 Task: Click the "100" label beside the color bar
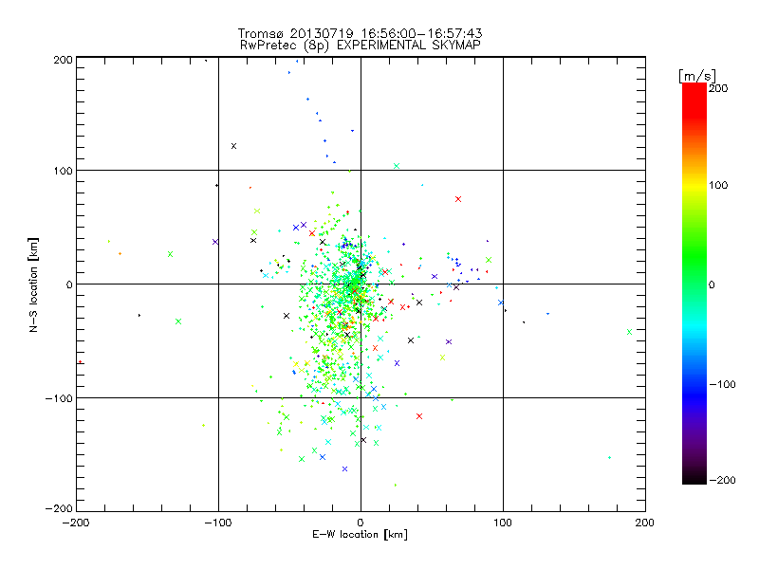tap(718, 185)
